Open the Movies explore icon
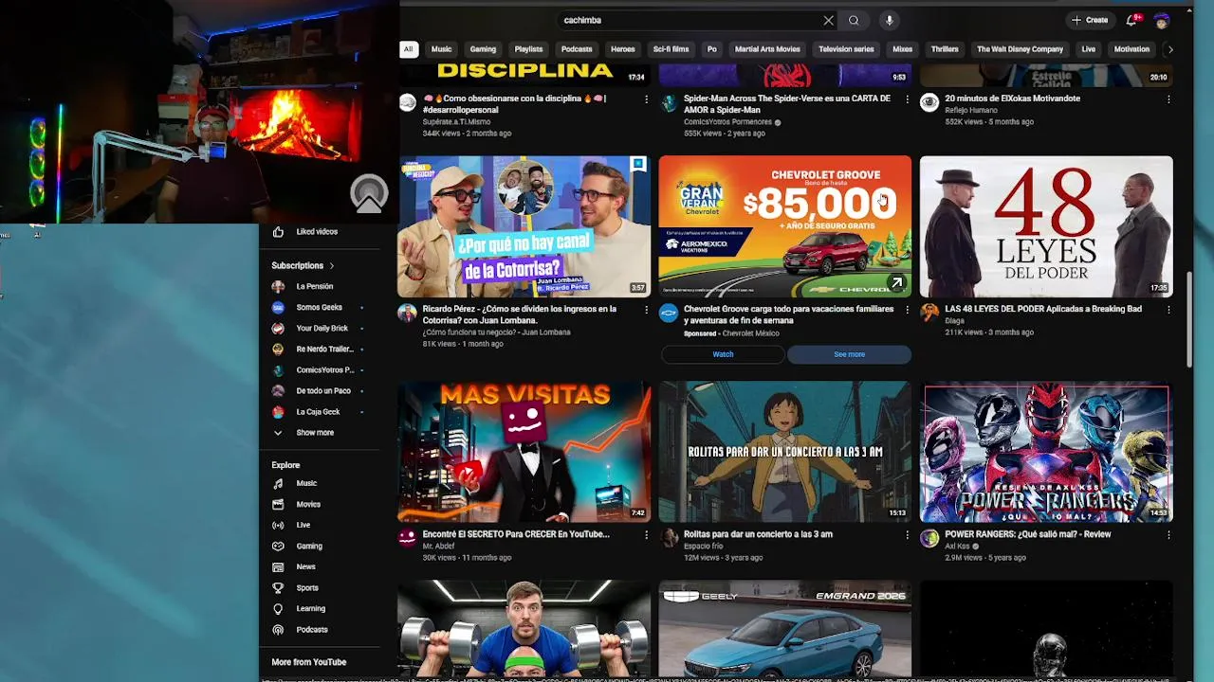 pos(278,505)
